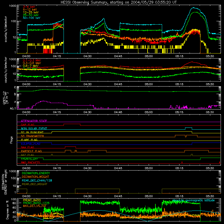
Task: Select the '0.1-0.3 MeV' legend label
Action: click(x=32, y=60)
